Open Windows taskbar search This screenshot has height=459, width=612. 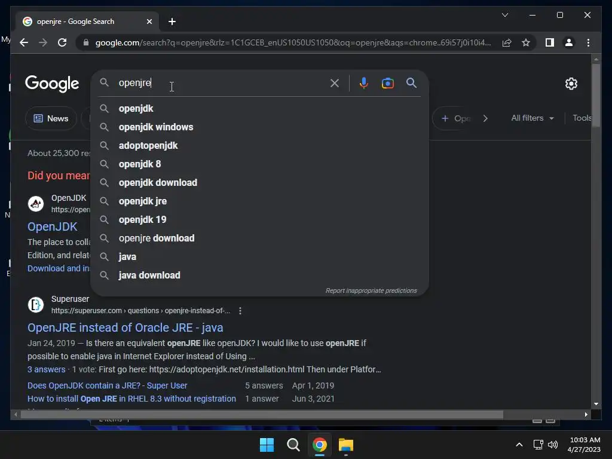coord(293,445)
